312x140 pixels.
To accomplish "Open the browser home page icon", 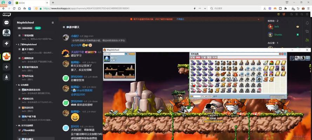I will point(19,8).
